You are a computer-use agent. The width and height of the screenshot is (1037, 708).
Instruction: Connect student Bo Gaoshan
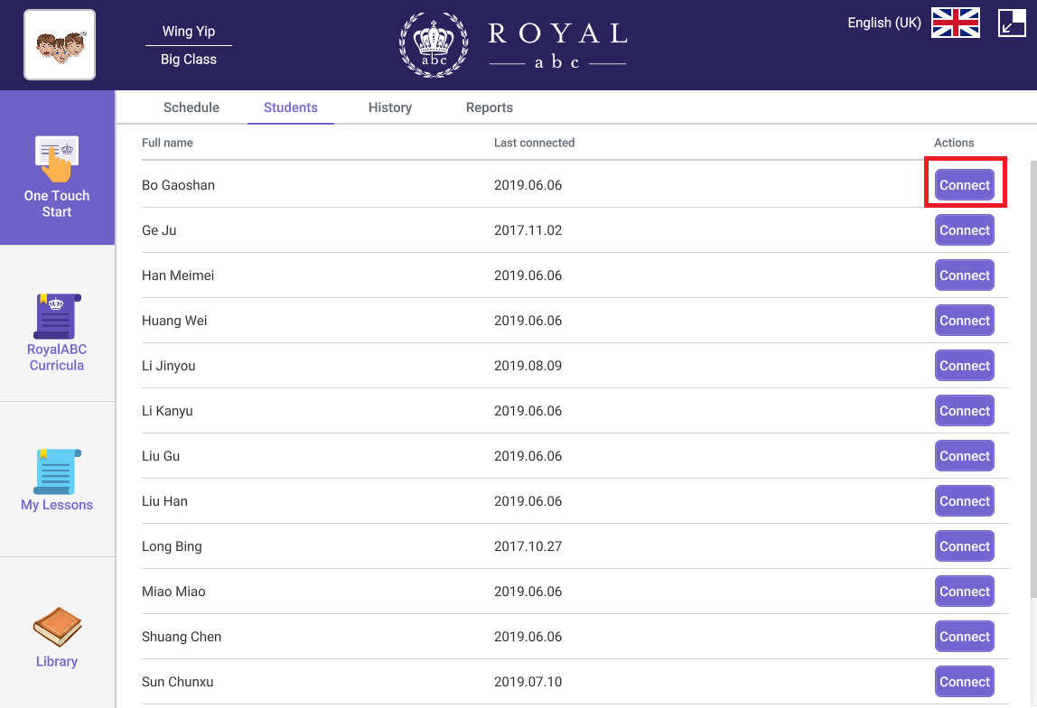(x=964, y=185)
